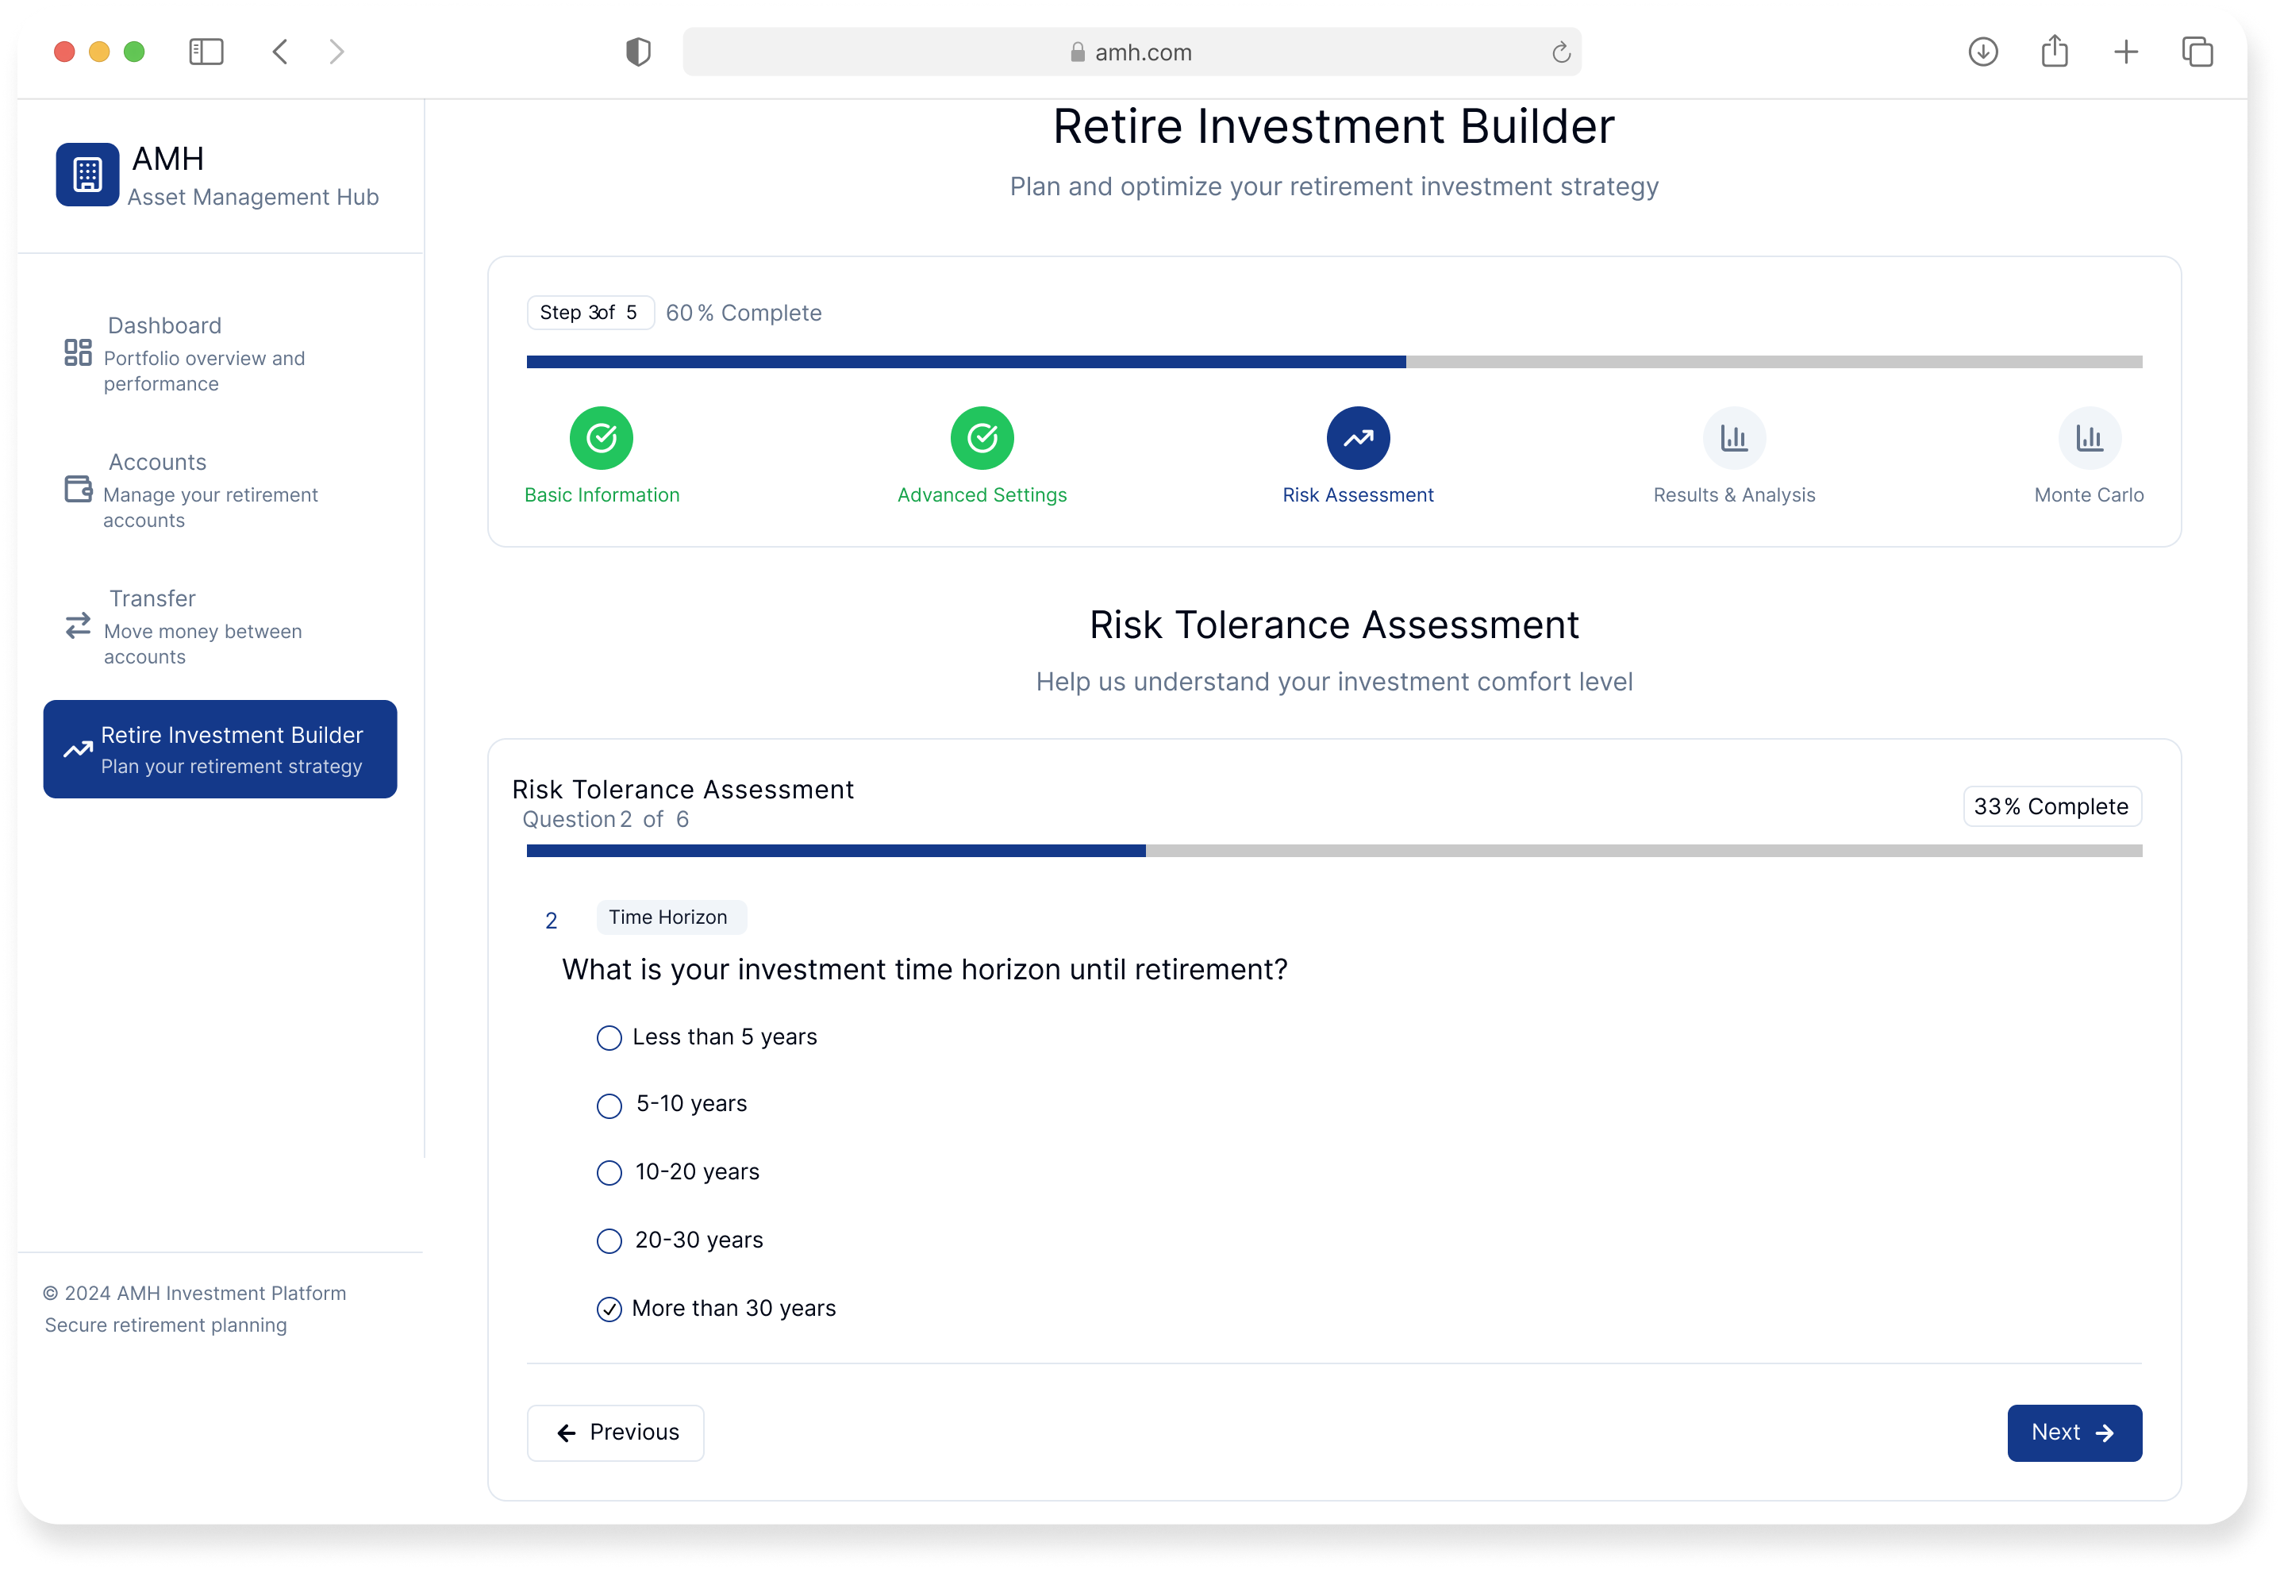The image size is (2280, 1569).
Task: Open Safari downloads icon
Action: 1982,52
